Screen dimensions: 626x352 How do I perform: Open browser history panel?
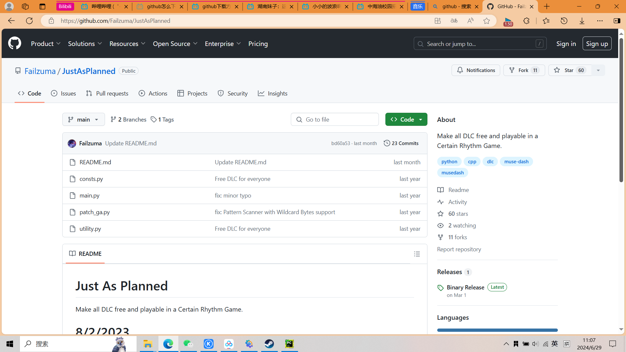[564, 21]
